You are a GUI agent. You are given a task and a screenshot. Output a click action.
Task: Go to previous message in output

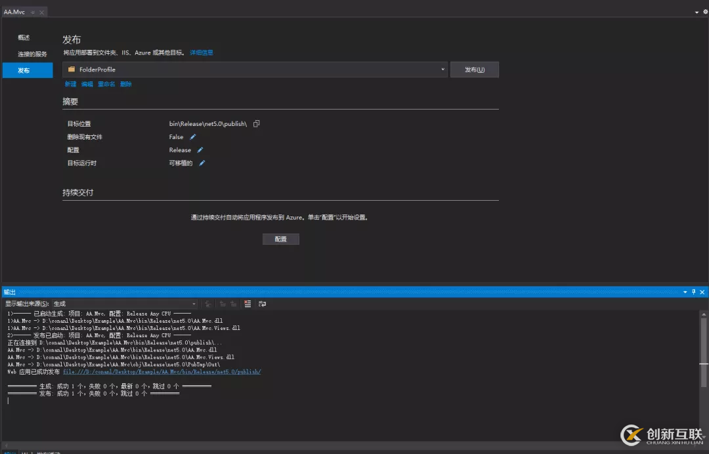[x=223, y=304]
